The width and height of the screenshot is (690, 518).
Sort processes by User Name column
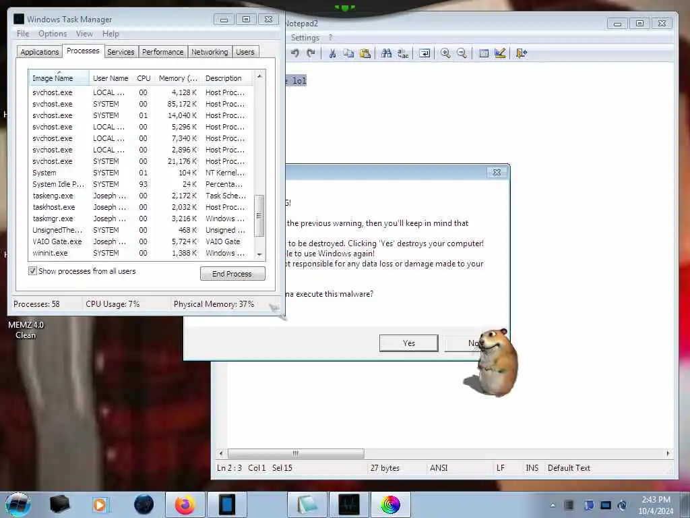[x=111, y=78]
